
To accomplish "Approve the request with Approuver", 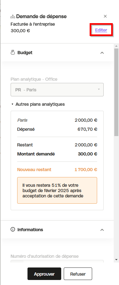I will click(44, 274).
